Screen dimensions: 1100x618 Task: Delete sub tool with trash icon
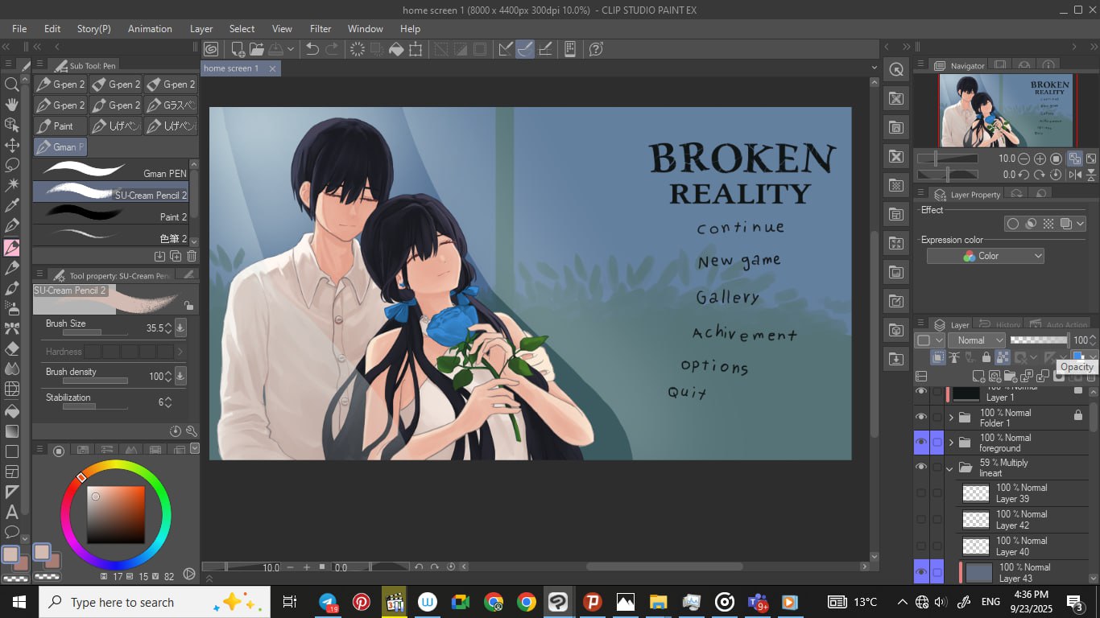point(192,256)
